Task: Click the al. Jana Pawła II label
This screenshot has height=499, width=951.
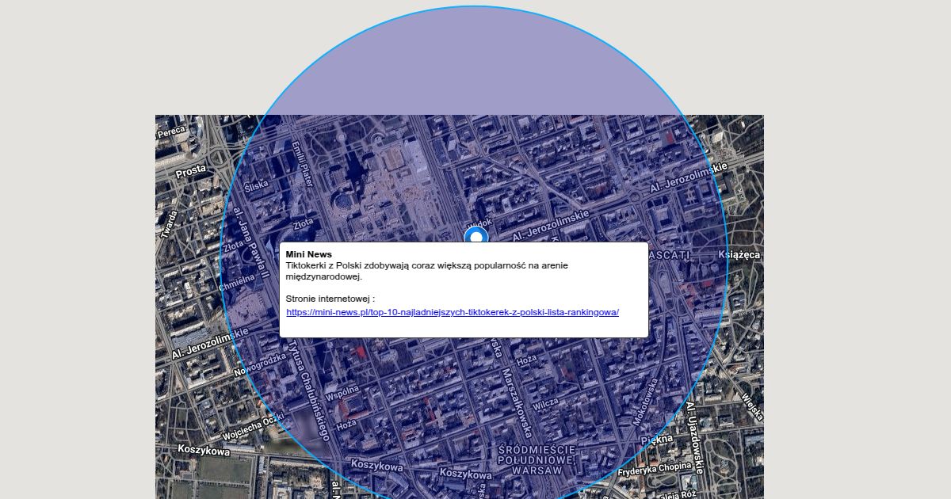Action: 247,238
